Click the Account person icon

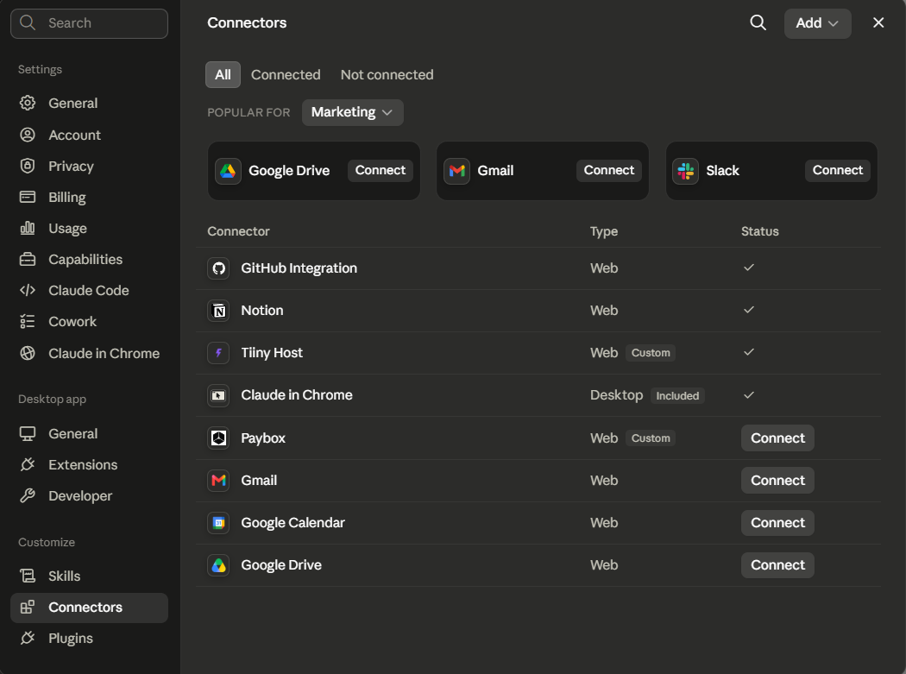[27, 135]
